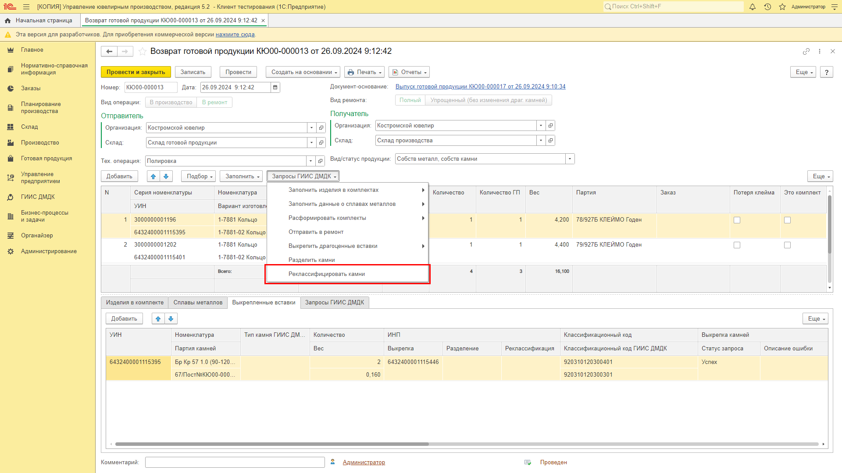Viewport: 842px width, 473px height.
Task: Click document number field КЮ00-000013
Action: point(151,88)
